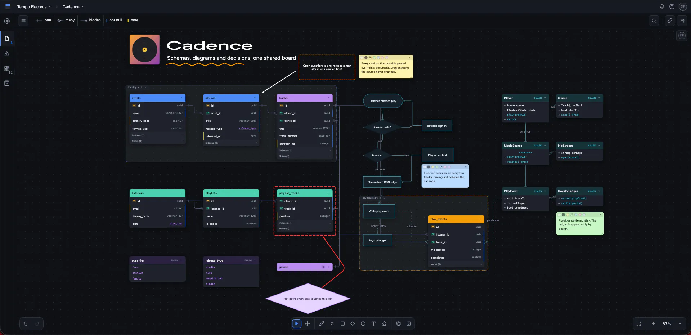Open Cadence board dropdown

73,7
